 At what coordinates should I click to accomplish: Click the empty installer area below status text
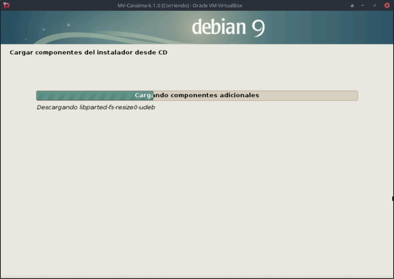point(196,185)
